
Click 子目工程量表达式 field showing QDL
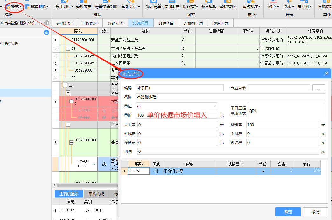[286, 111]
